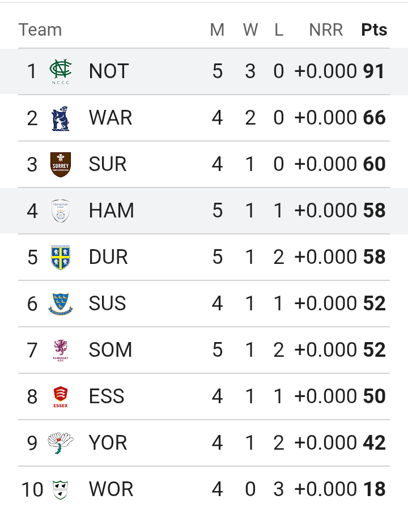Select the Surrey brown shield logo
Image resolution: width=408 pixels, height=525 pixels.
click(x=61, y=164)
